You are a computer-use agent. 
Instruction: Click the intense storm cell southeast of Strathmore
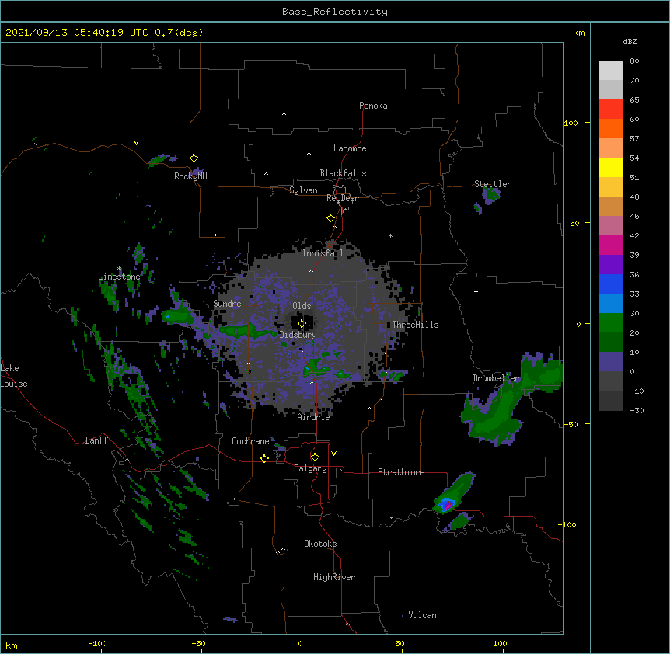446,505
